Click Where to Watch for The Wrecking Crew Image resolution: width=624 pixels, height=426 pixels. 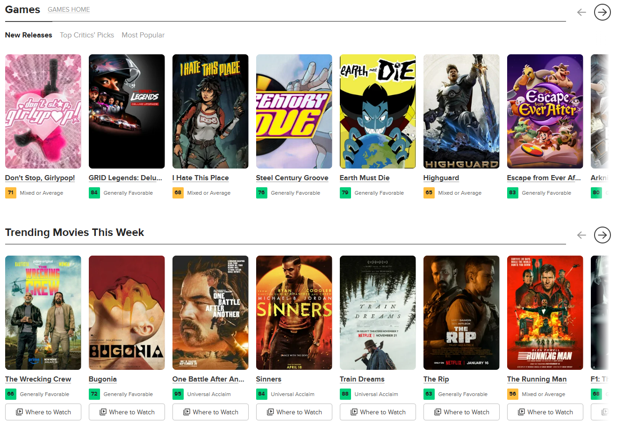(x=43, y=412)
